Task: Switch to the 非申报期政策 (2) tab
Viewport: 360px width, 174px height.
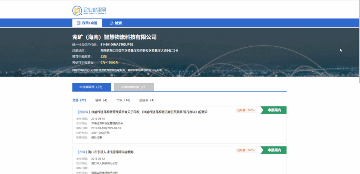Action: pyautogui.click(x=134, y=87)
